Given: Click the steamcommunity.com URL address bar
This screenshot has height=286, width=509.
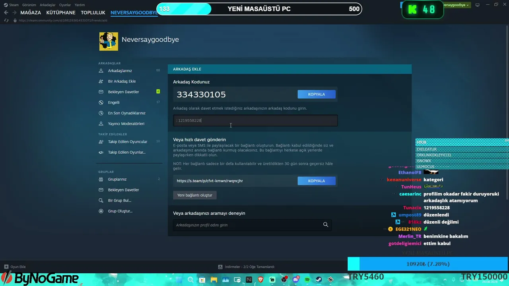Looking at the screenshot, I should [x=63, y=20].
